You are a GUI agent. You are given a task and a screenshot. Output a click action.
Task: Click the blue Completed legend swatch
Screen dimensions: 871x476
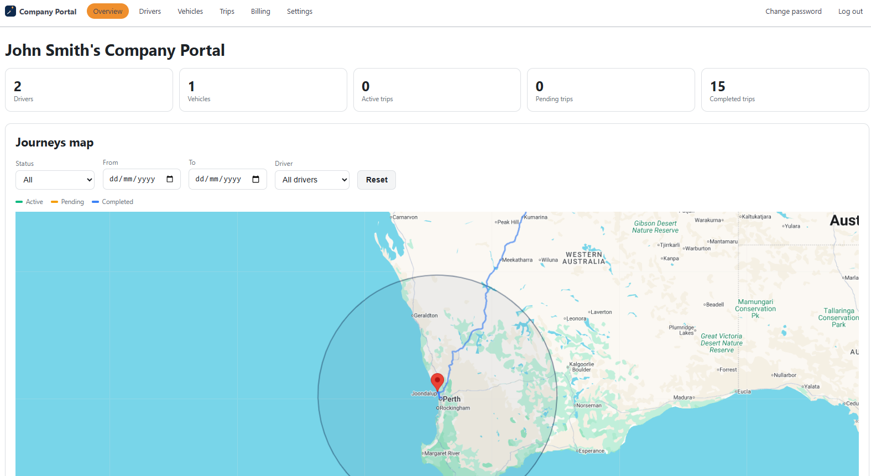tap(95, 202)
